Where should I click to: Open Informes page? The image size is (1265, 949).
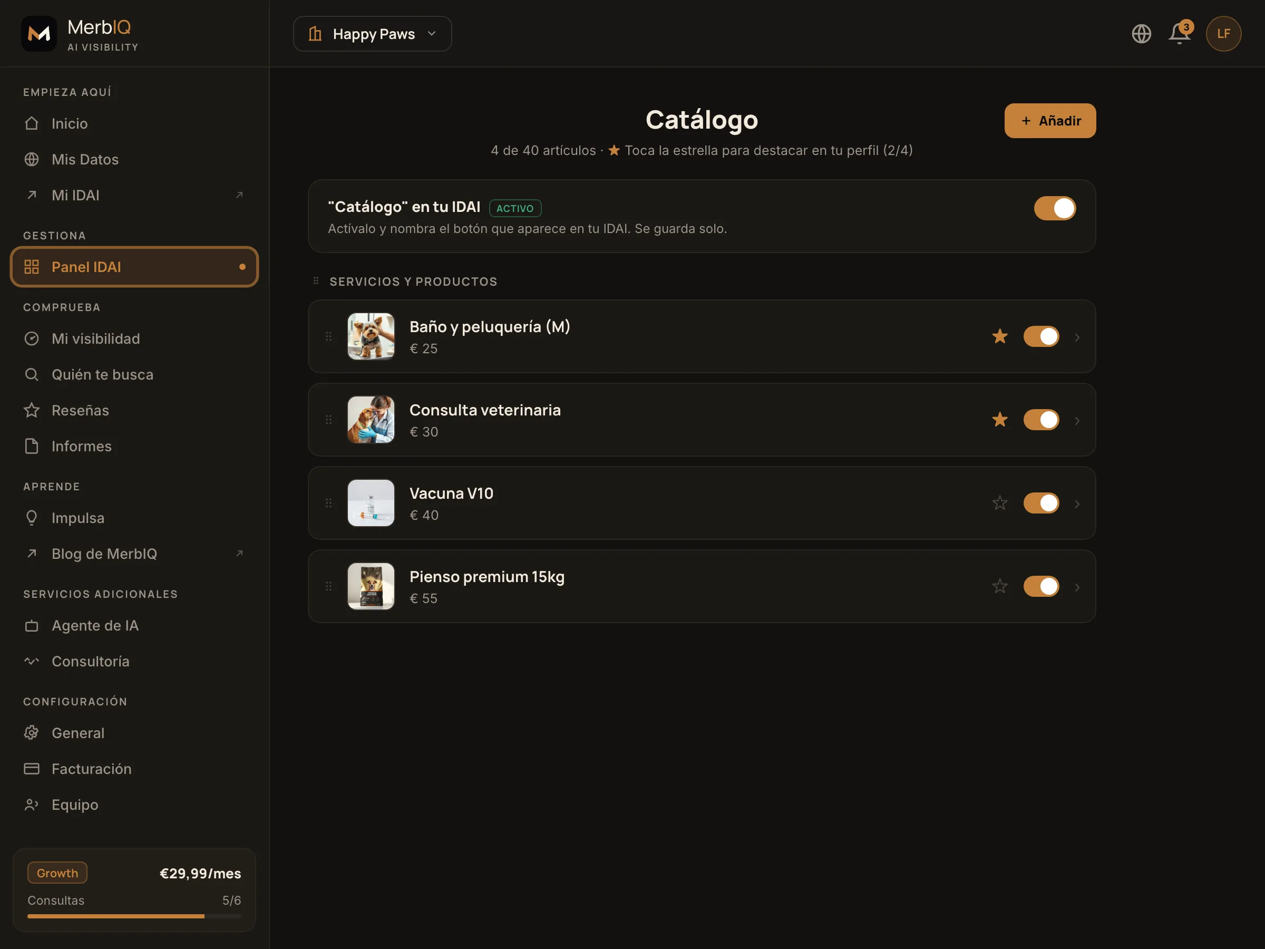click(134, 446)
